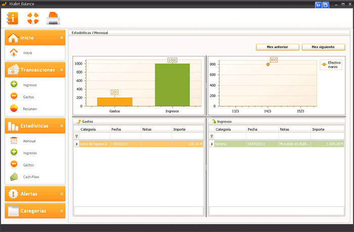
Task: Go to previous month with Mes anterior
Action: pos(278,47)
